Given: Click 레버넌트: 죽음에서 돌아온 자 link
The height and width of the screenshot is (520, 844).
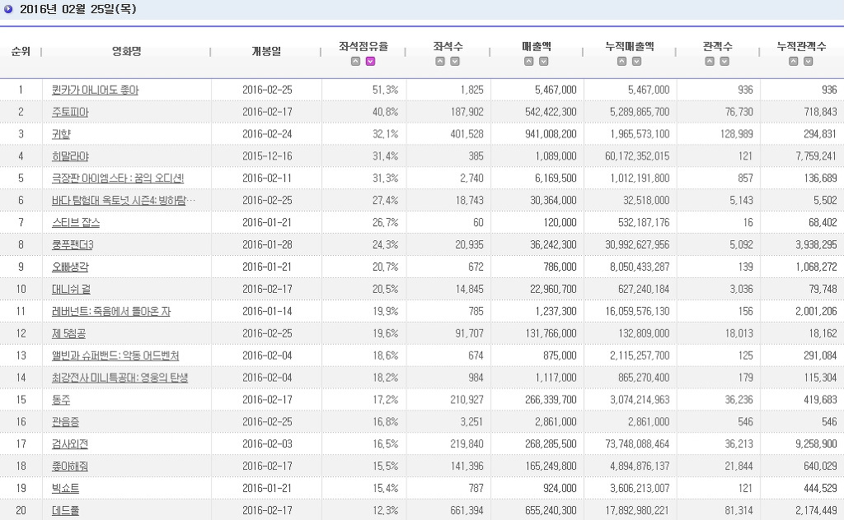Looking at the screenshot, I should pyautogui.click(x=110, y=312).
